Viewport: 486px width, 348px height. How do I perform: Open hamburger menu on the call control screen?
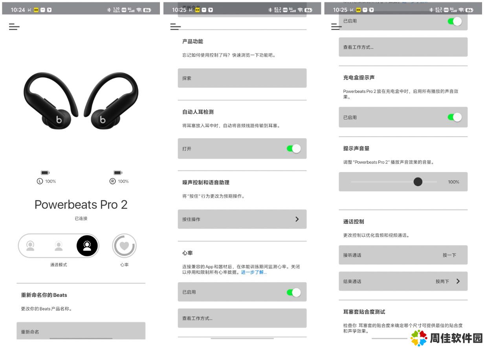point(336,27)
